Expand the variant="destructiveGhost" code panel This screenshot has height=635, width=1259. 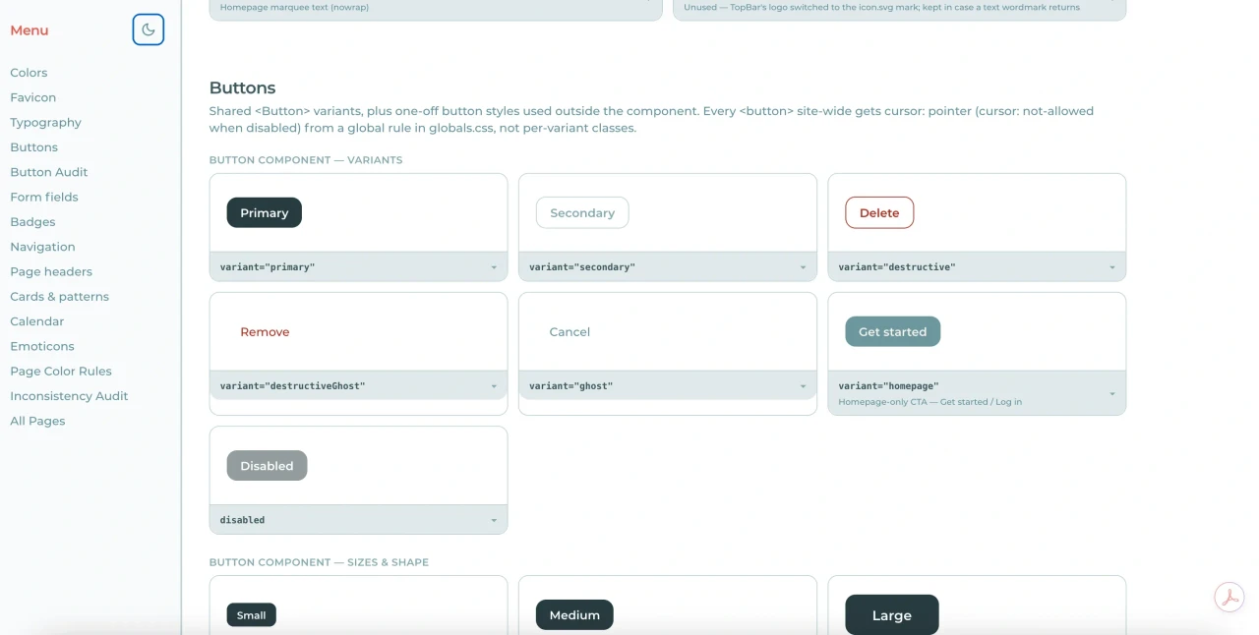[358, 386]
